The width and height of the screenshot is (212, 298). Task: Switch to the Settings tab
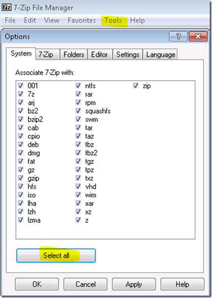tap(128, 54)
